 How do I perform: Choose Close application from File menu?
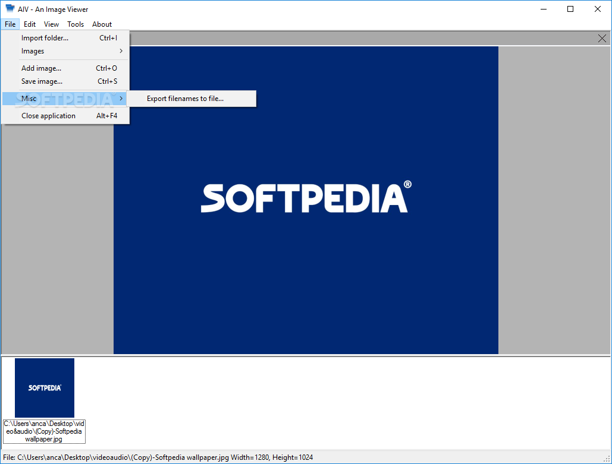click(x=65, y=116)
